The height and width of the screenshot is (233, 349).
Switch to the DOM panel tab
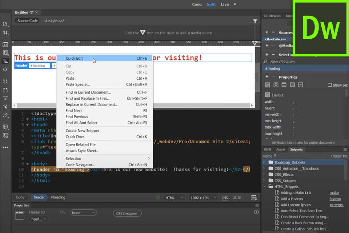point(267,149)
